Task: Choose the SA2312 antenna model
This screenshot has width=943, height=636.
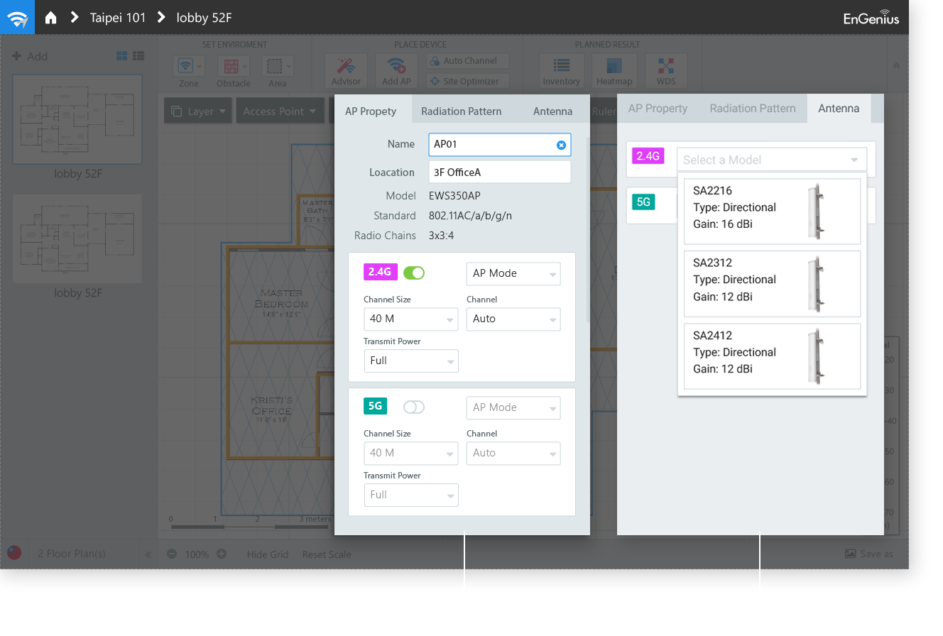Action: coord(772,284)
